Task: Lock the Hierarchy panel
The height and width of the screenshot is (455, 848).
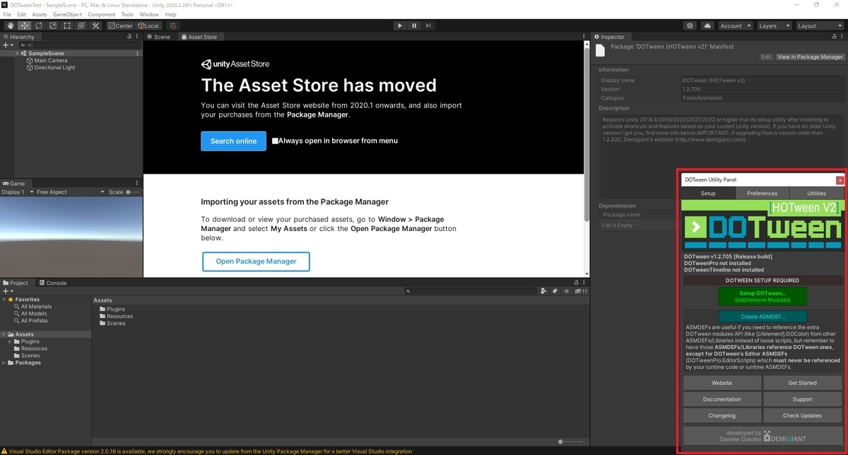Action: 129,36
